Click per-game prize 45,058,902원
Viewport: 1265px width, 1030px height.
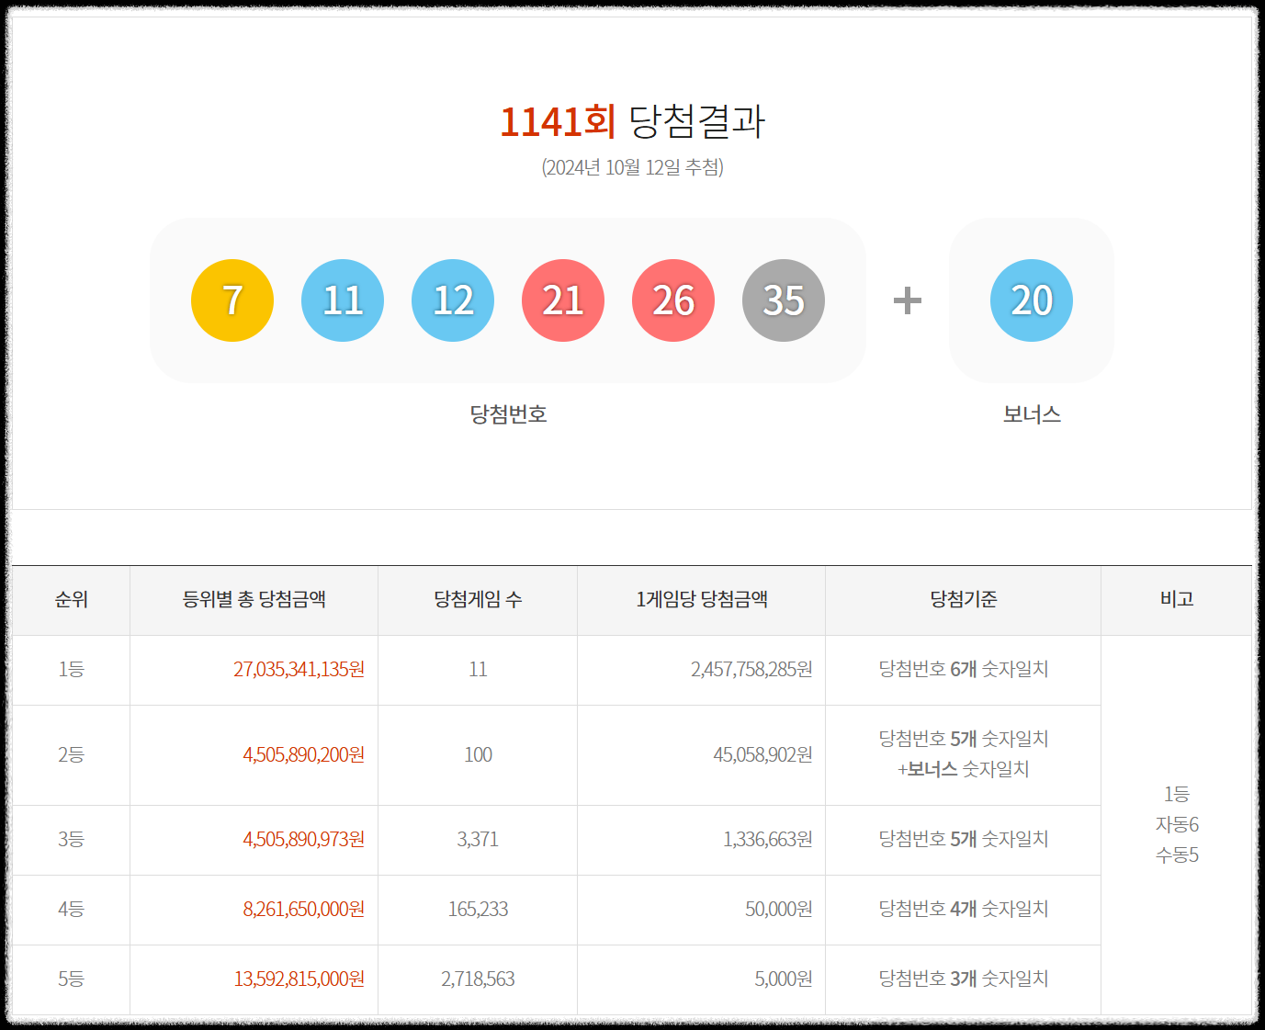[762, 755]
